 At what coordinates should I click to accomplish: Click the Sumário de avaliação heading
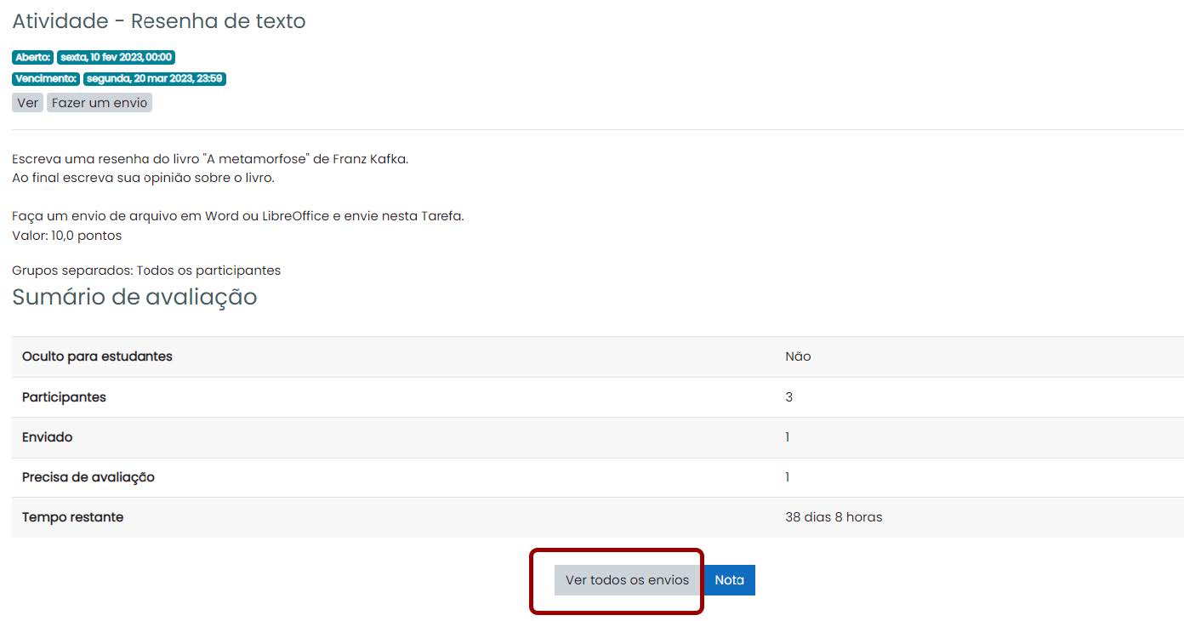pyautogui.click(x=134, y=297)
